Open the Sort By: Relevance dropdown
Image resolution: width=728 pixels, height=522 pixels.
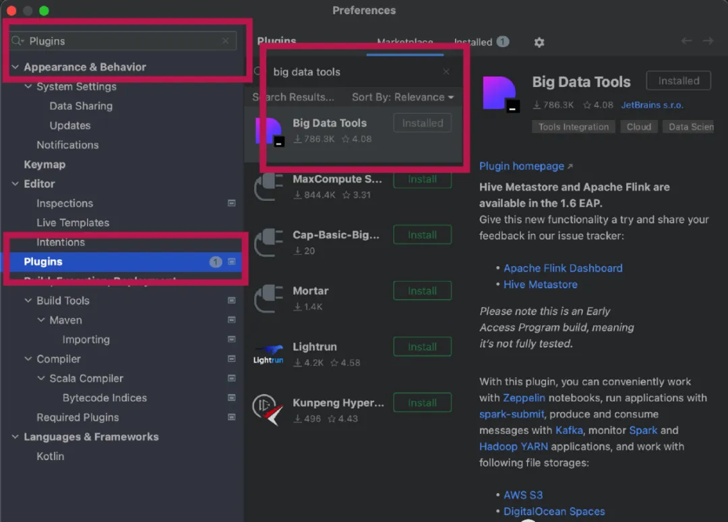click(402, 97)
